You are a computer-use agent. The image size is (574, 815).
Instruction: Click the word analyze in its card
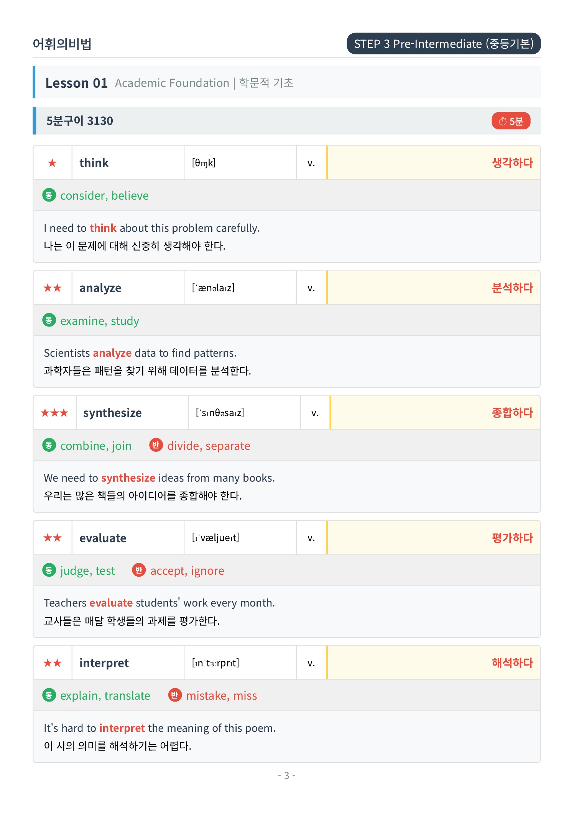(100, 288)
